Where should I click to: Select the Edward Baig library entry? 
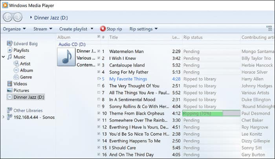pos(26,44)
